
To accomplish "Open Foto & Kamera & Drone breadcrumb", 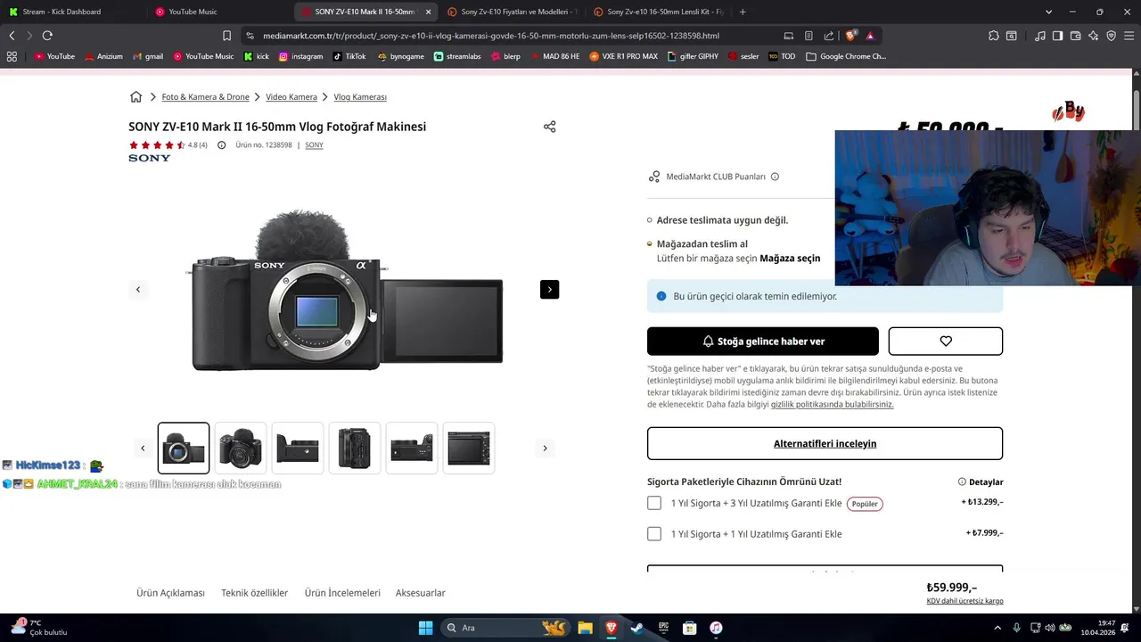I will pyautogui.click(x=205, y=96).
